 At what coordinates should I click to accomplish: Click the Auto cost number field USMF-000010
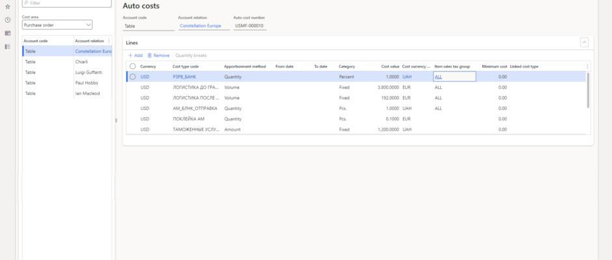(x=250, y=26)
